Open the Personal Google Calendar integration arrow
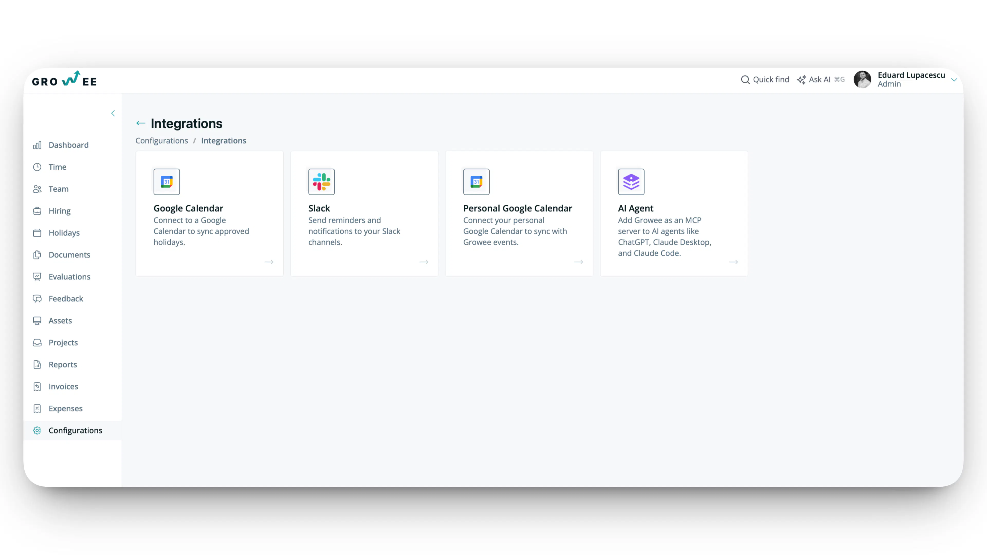Image resolution: width=987 pixels, height=555 pixels. (x=579, y=262)
